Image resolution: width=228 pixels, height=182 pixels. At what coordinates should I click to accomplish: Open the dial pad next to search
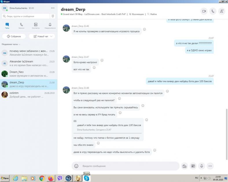[x=53, y=16]
